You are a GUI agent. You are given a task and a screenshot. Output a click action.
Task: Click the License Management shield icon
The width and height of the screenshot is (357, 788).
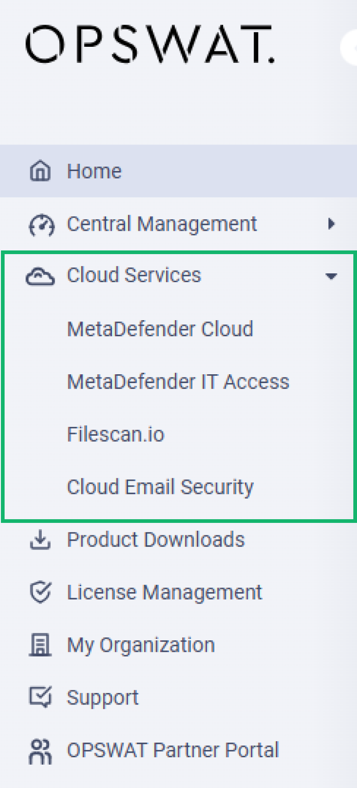coord(40,592)
